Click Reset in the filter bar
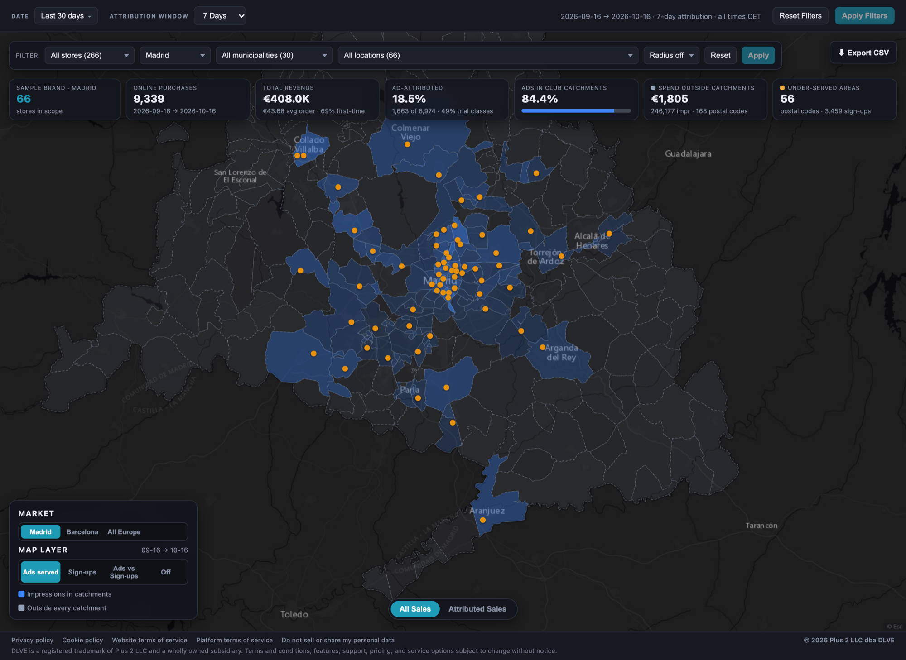Viewport: 906px width, 660px height. [720, 55]
